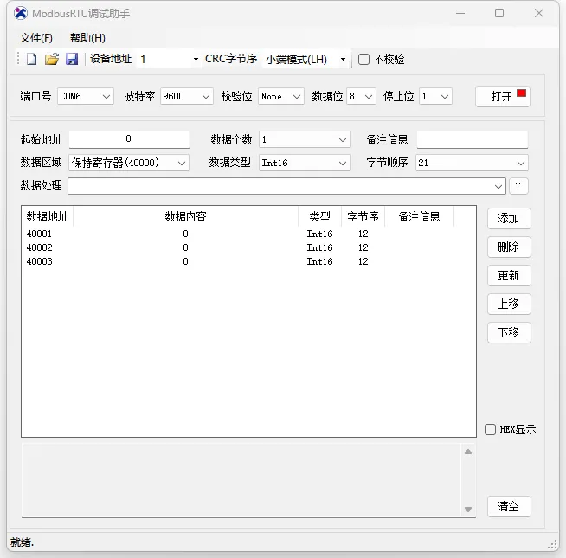Viewport: 566px width, 558px height.
Task: Click the New file icon in toolbar
Action: coord(32,59)
